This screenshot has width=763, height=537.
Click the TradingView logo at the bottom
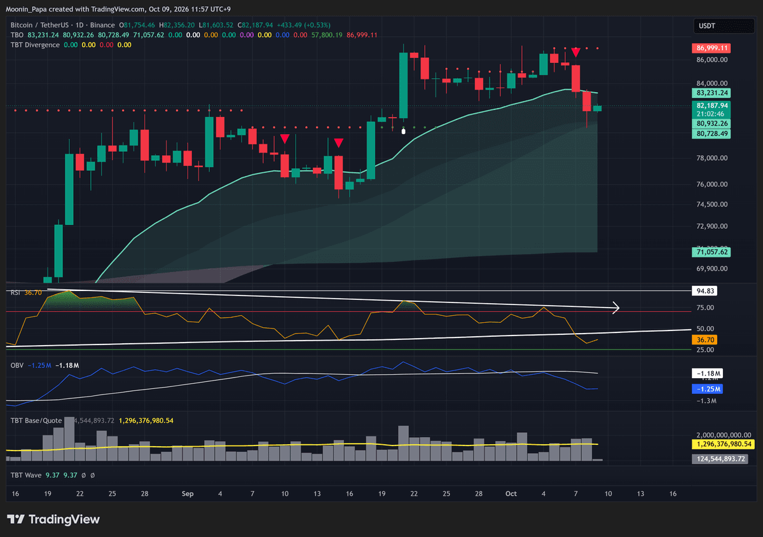tap(53, 519)
